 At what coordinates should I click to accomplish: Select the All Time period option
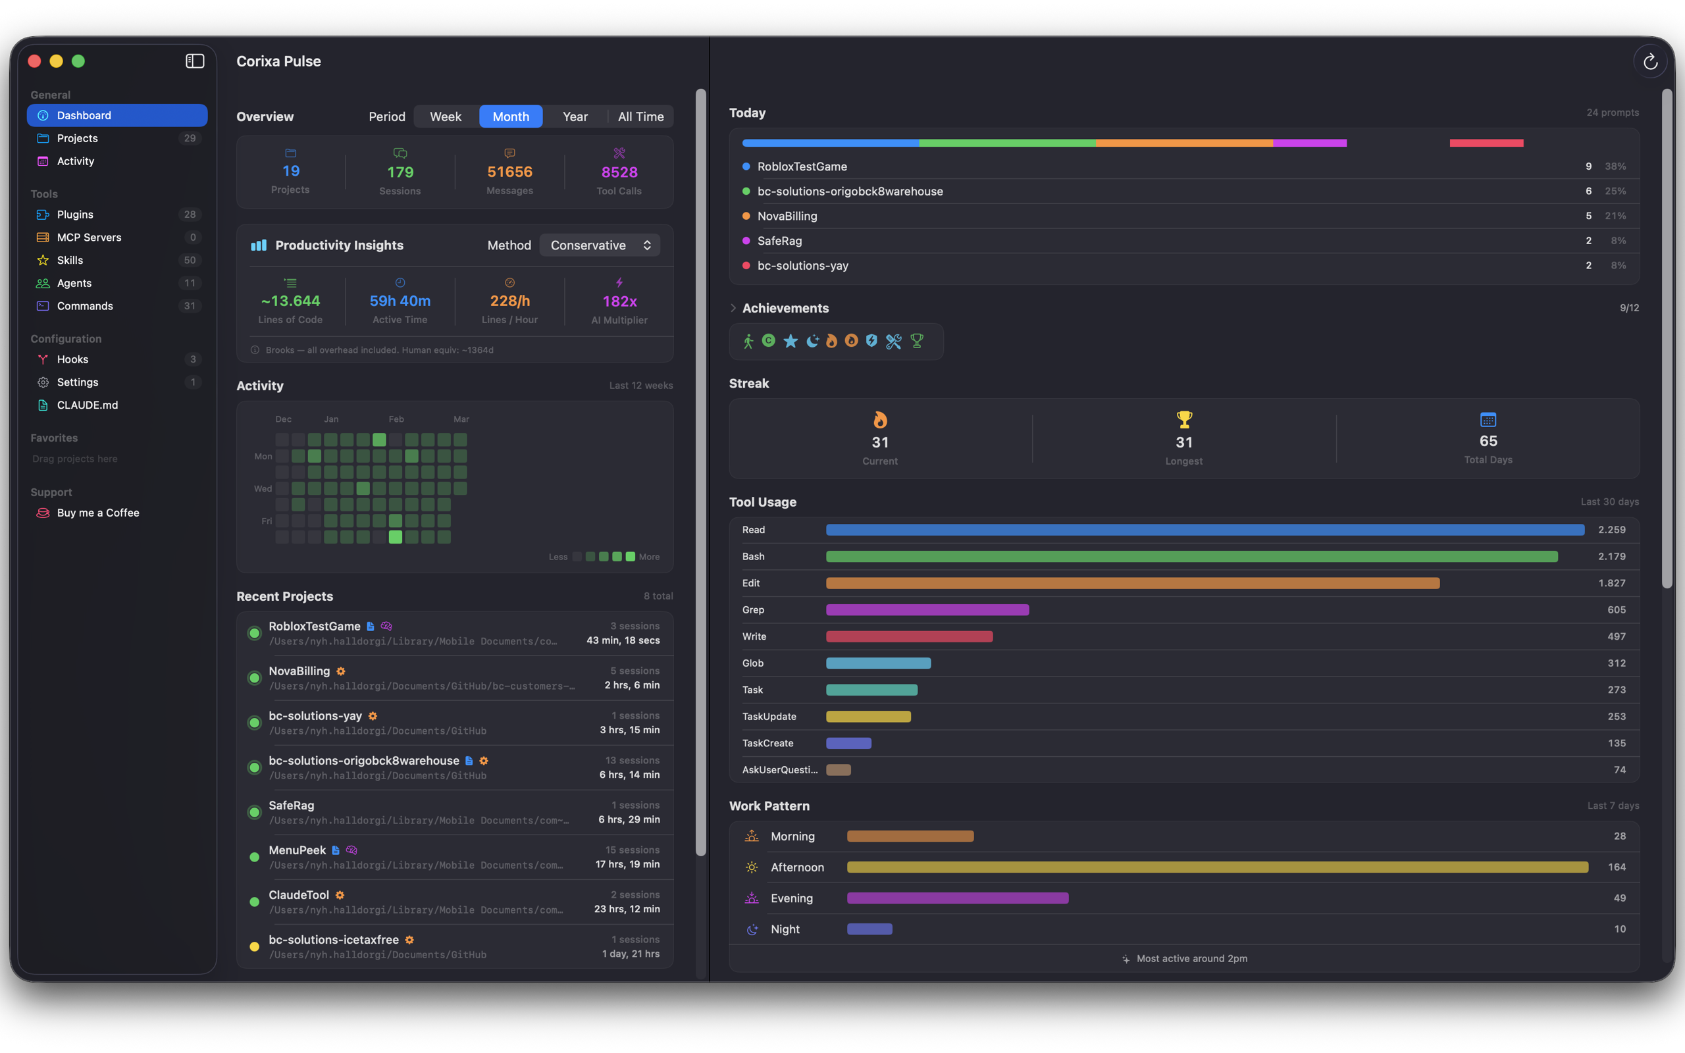tap(640, 116)
